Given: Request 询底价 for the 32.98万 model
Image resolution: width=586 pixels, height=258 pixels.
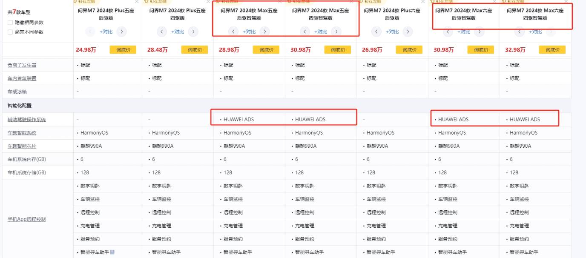Looking at the screenshot, I should pos(552,50).
